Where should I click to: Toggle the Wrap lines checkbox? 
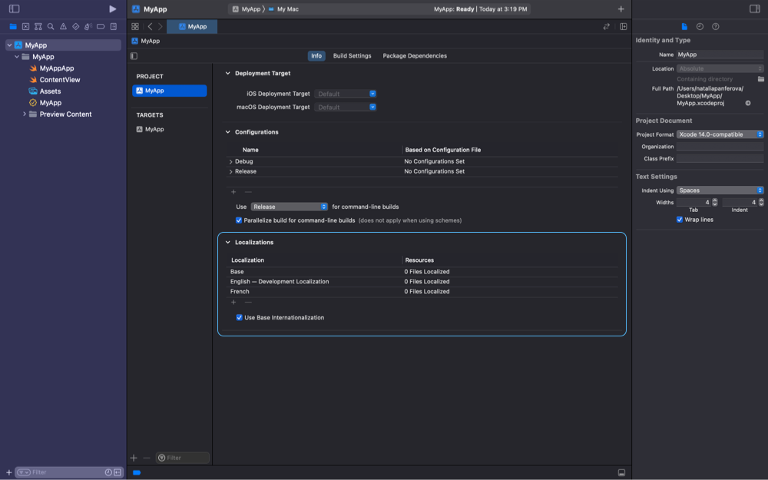[680, 220]
